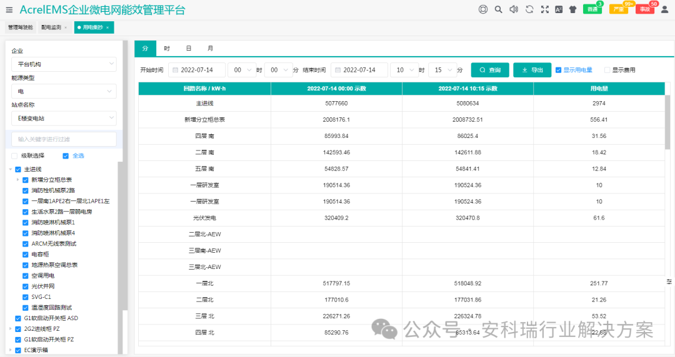The image size is (675, 357).
Task: Toggle the speaker sound icon
Action: click(x=514, y=9)
